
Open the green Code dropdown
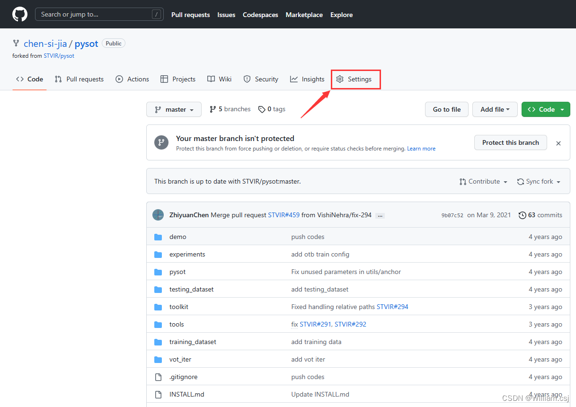point(546,109)
